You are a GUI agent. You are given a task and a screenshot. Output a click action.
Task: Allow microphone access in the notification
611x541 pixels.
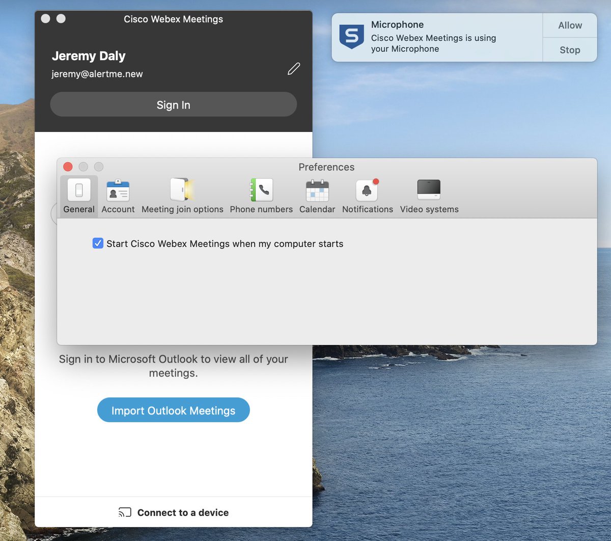coord(570,25)
